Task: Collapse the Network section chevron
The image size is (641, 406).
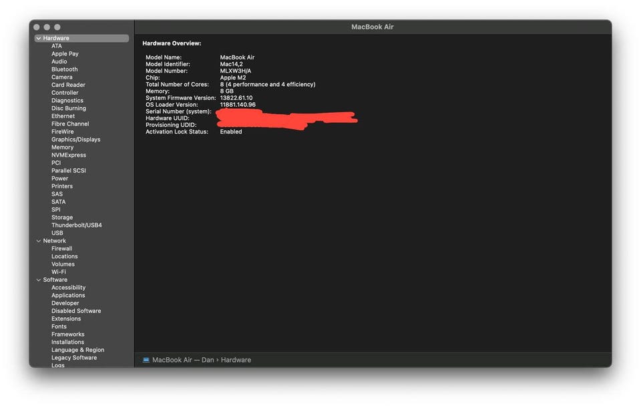Action: 39,241
